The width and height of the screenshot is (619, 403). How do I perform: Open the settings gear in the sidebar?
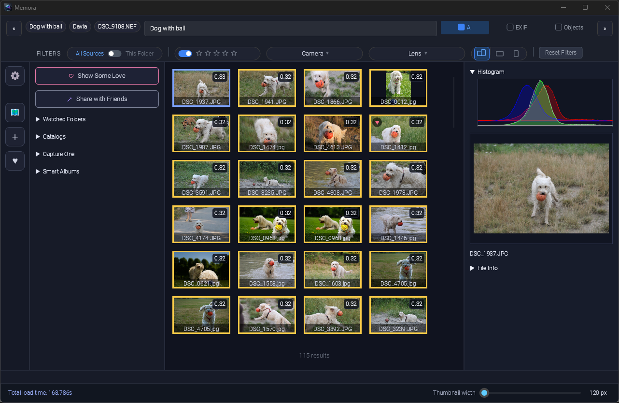tap(14, 76)
